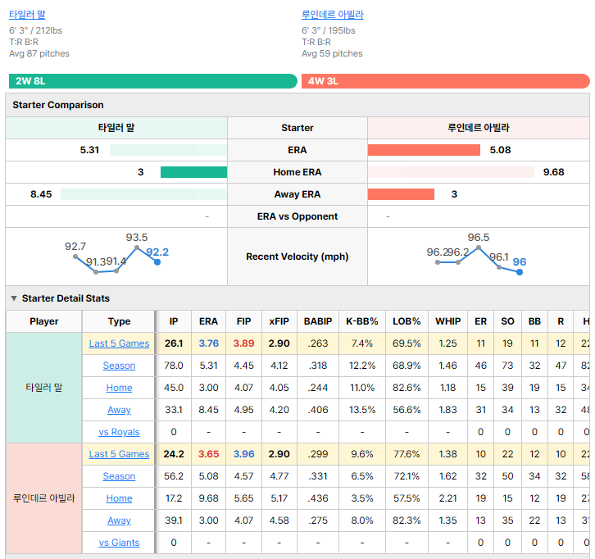Image resolution: width=595 pixels, height=559 pixels.
Task: Click the .406 BABIP cell
Action: tap(318, 410)
